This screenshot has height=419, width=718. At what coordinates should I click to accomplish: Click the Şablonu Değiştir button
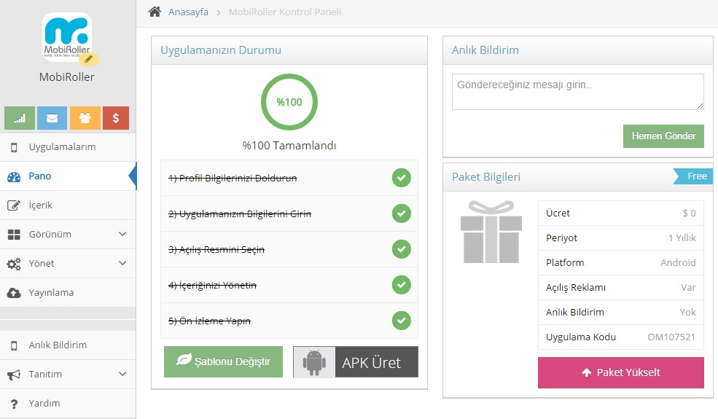pyautogui.click(x=224, y=361)
